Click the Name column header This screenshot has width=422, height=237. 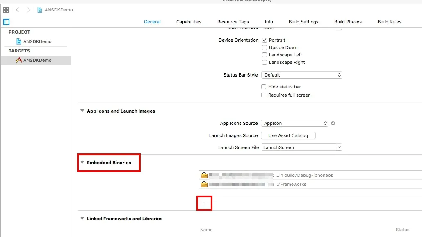coord(206,230)
